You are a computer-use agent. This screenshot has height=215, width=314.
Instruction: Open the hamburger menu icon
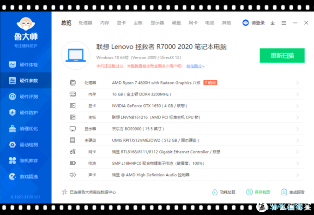[284, 23]
